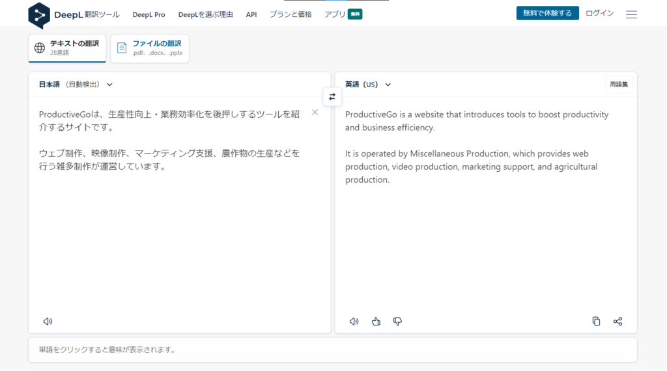Image resolution: width=667 pixels, height=371 pixels.
Task: Share the translation result
Action: tap(617, 321)
